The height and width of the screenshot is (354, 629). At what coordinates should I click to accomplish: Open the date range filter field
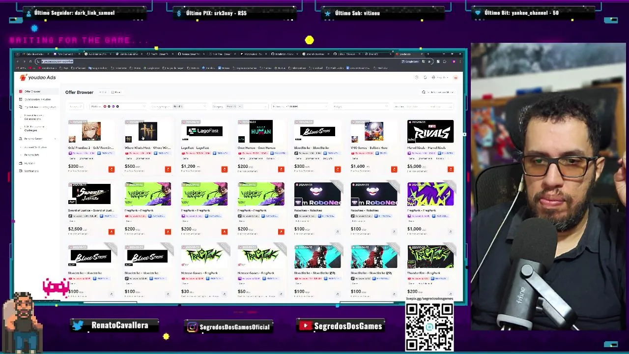(x=423, y=106)
